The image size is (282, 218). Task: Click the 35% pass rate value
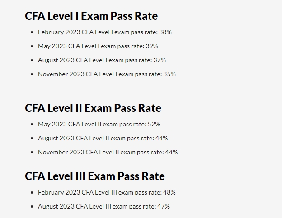[x=169, y=74]
